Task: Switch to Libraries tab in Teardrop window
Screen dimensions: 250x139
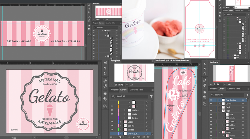Action: (x=231, y=89)
